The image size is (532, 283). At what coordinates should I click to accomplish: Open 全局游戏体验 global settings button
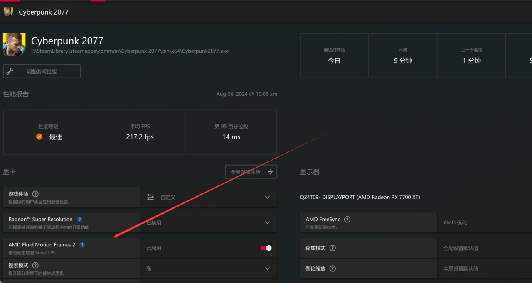(251, 172)
